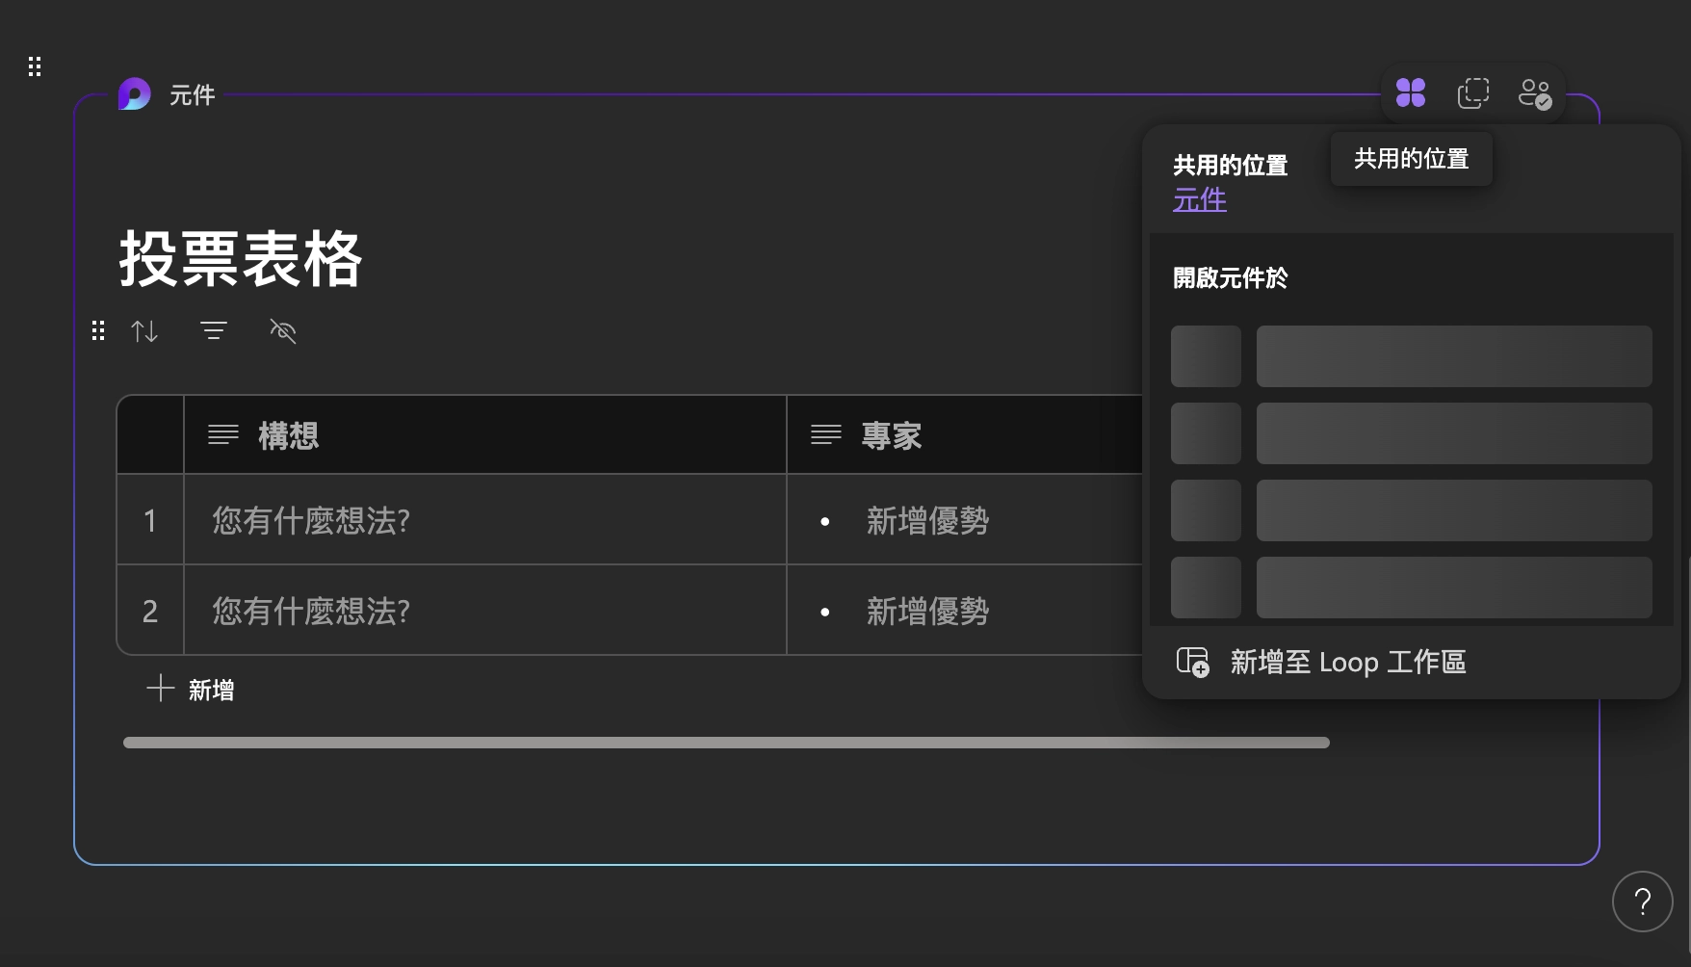The width and height of the screenshot is (1691, 967).
Task: Click the page drag handle dots icon
Action: point(35,66)
